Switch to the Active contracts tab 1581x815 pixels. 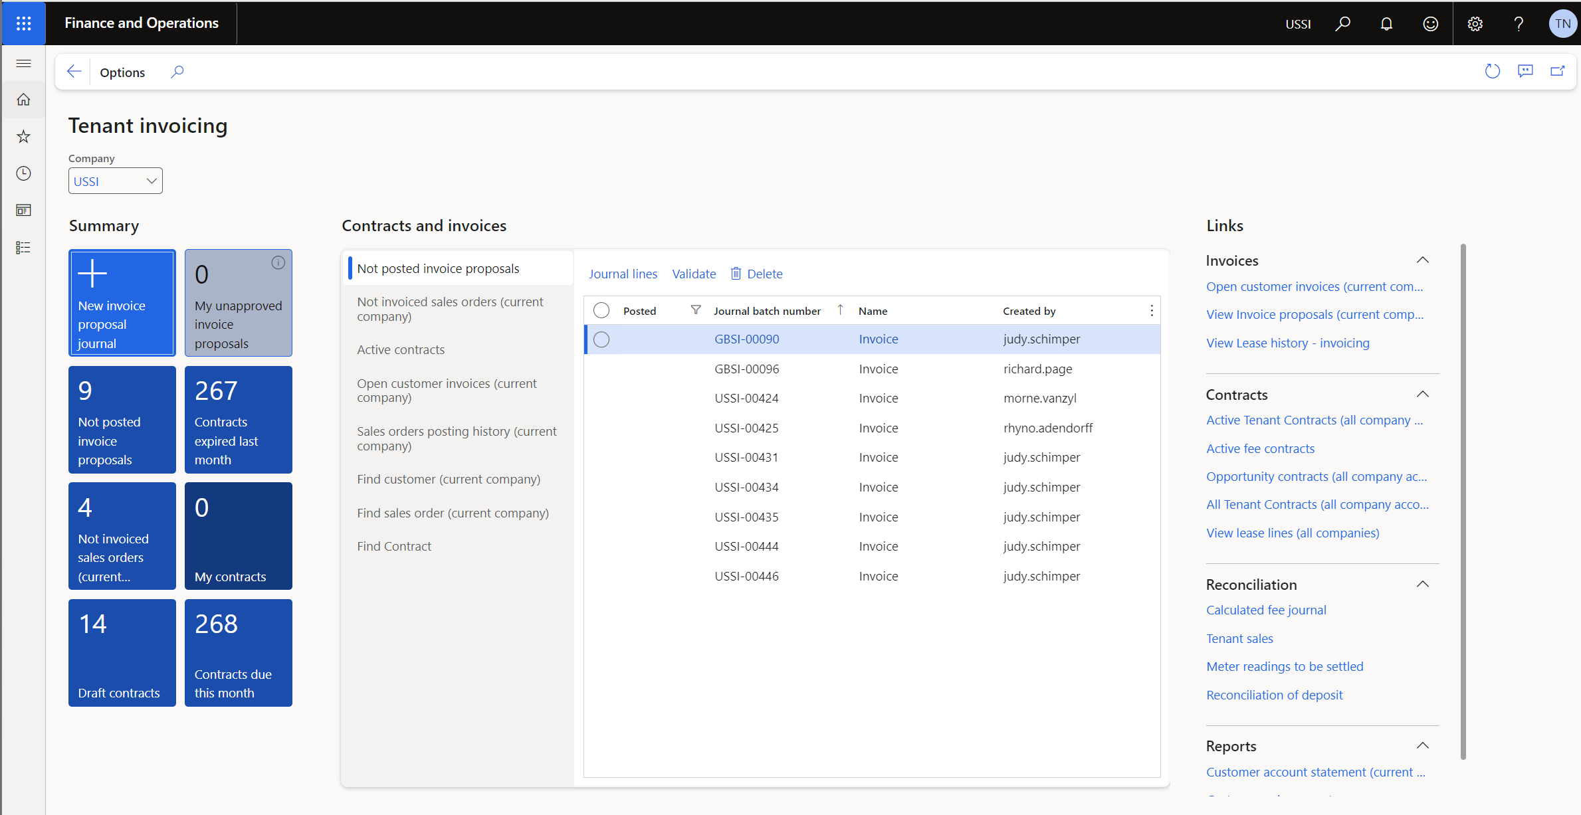coord(401,349)
